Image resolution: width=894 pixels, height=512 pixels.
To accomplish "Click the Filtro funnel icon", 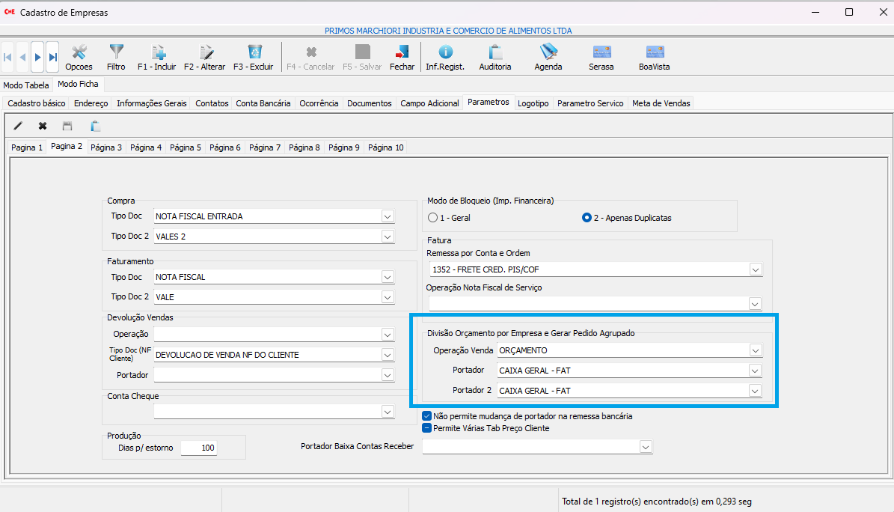I will [116, 56].
